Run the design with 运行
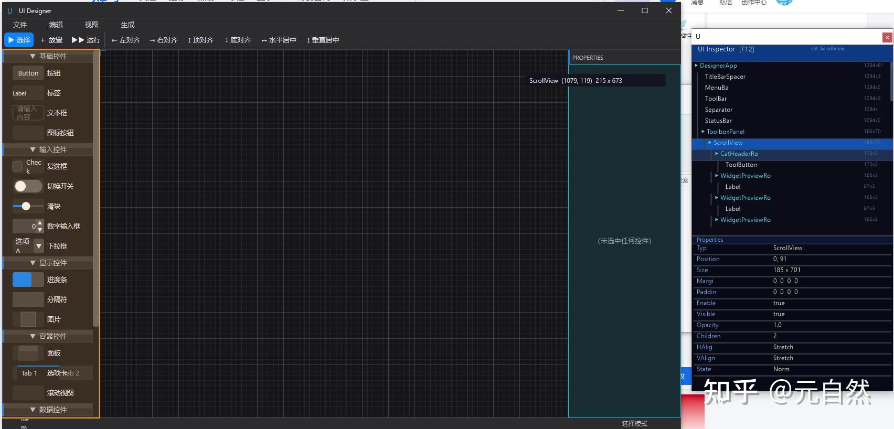The height and width of the screenshot is (429, 894). click(x=86, y=40)
